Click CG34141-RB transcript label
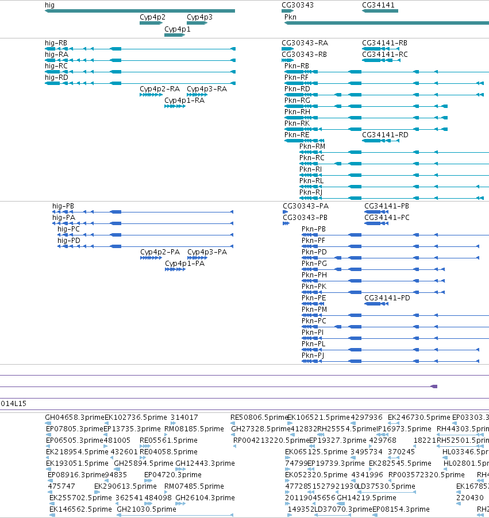Viewport: 489px width, 518px height. click(384, 43)
